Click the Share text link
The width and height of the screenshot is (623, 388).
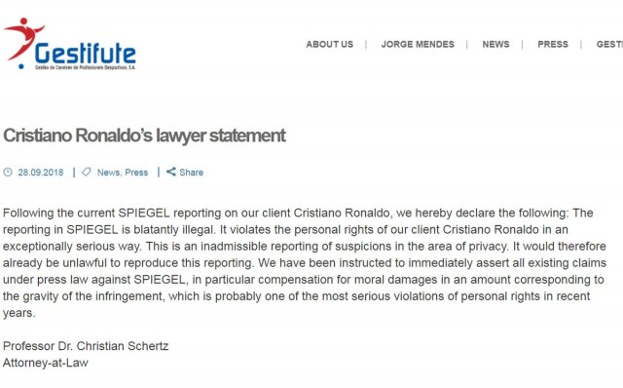click(x=191, y=173)
